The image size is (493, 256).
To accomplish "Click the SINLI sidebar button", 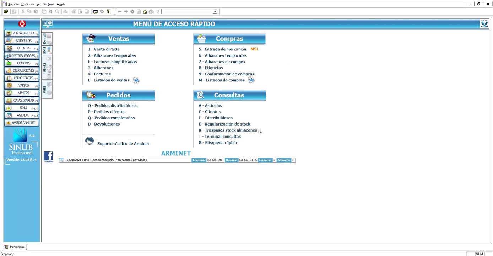I will [22, 108].
